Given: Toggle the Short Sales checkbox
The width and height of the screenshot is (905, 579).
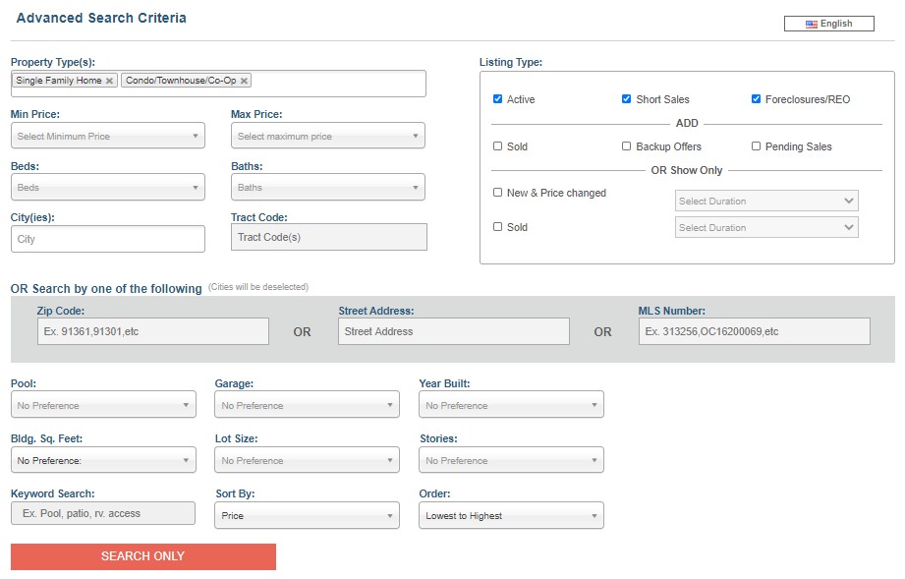Looking at the screenshot, I should [x=627, y=99].
